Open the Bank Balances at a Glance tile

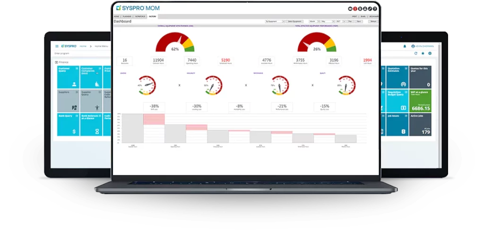click(91, 125)
